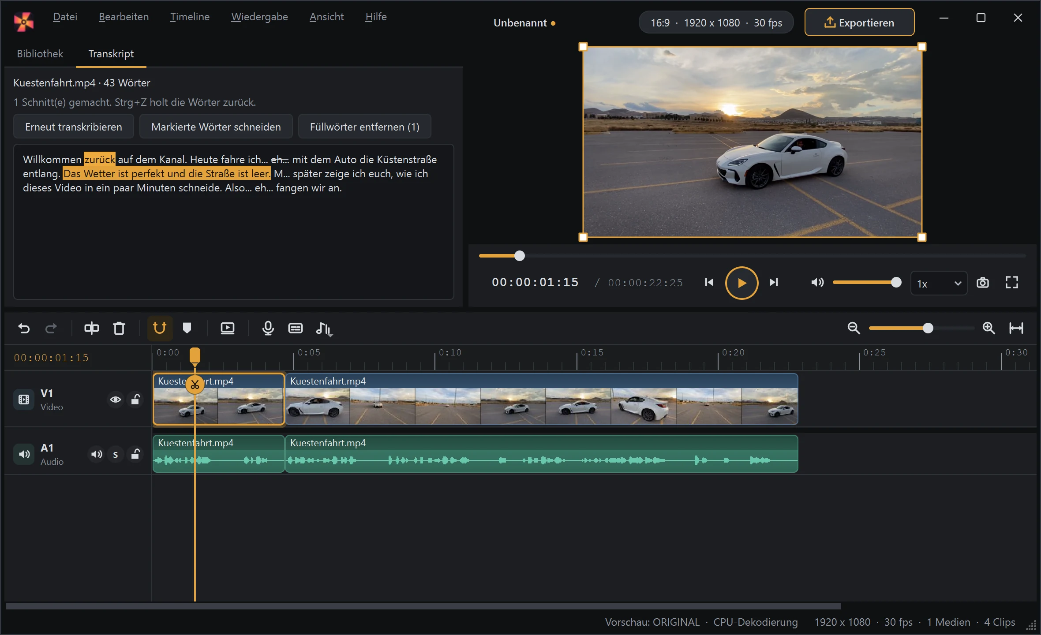1041x635 pixels.
Task: Click the audio detach music icon
Action: 324,329
